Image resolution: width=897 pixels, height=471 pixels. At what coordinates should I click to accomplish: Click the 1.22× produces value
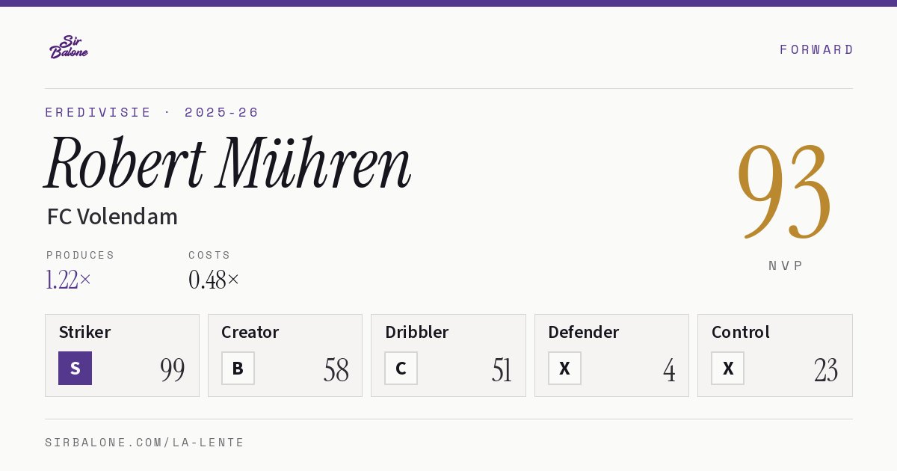coord(68,280)
